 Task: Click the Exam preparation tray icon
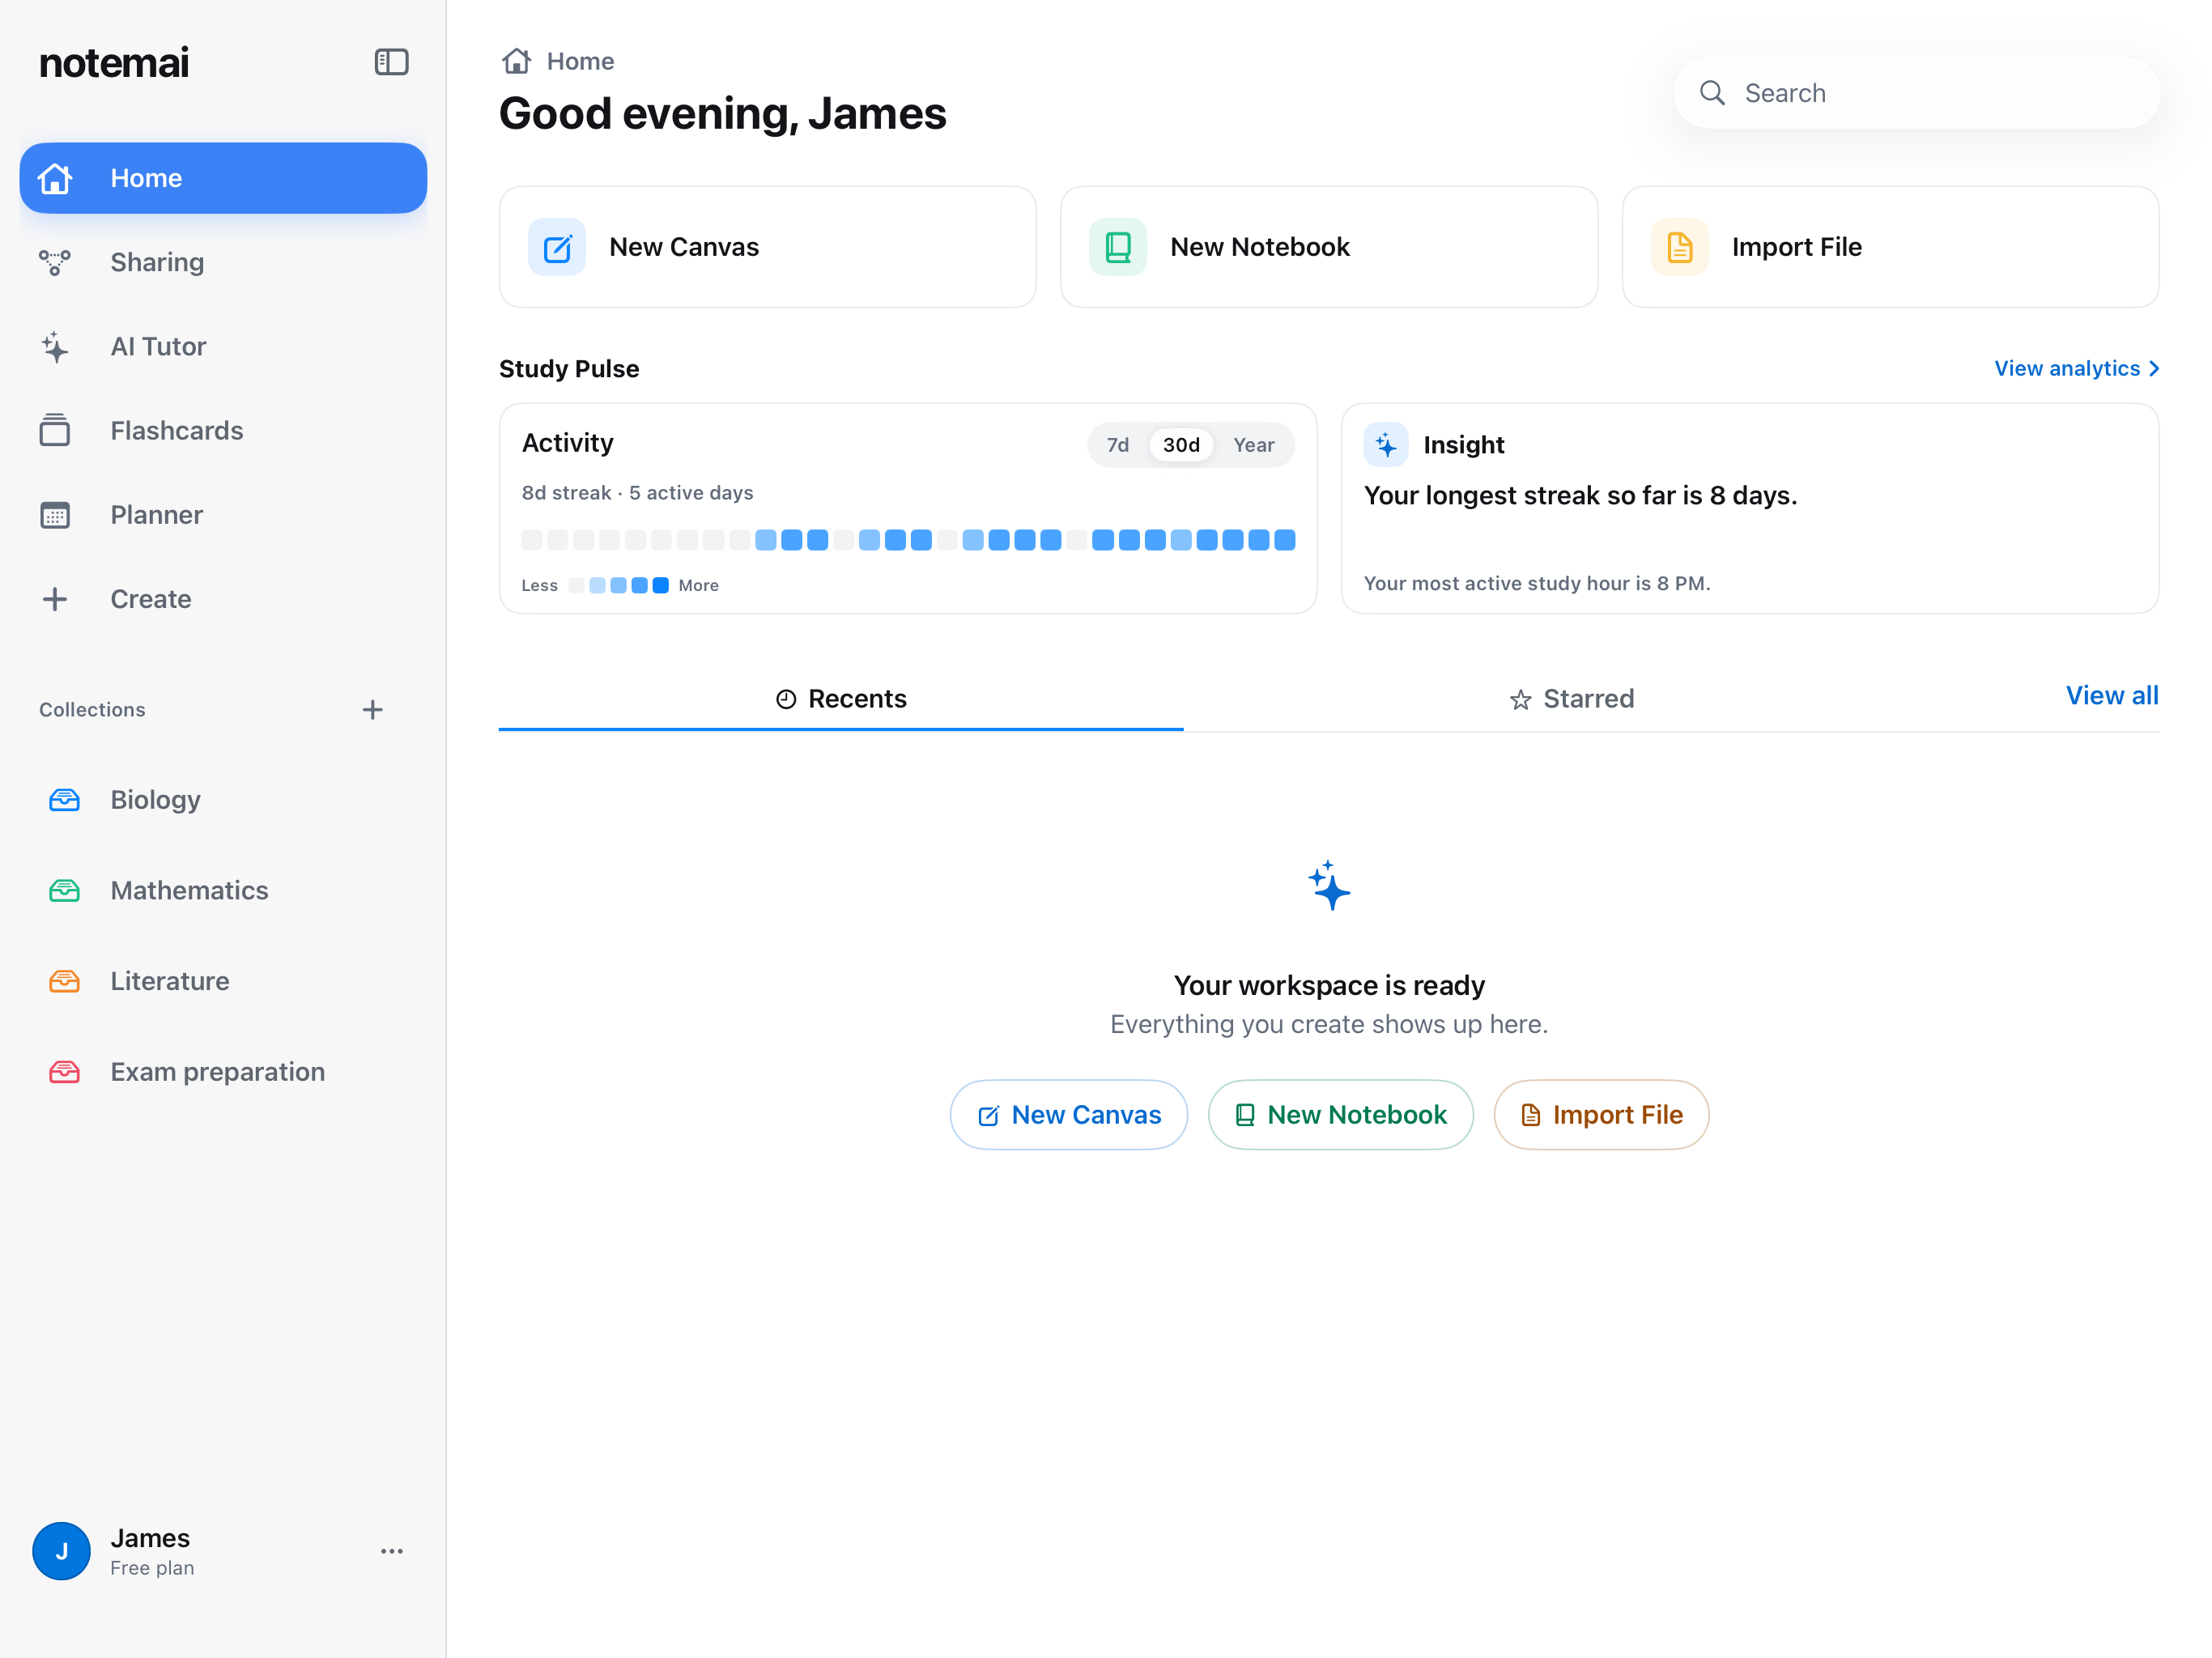[x=64, y=1072]
